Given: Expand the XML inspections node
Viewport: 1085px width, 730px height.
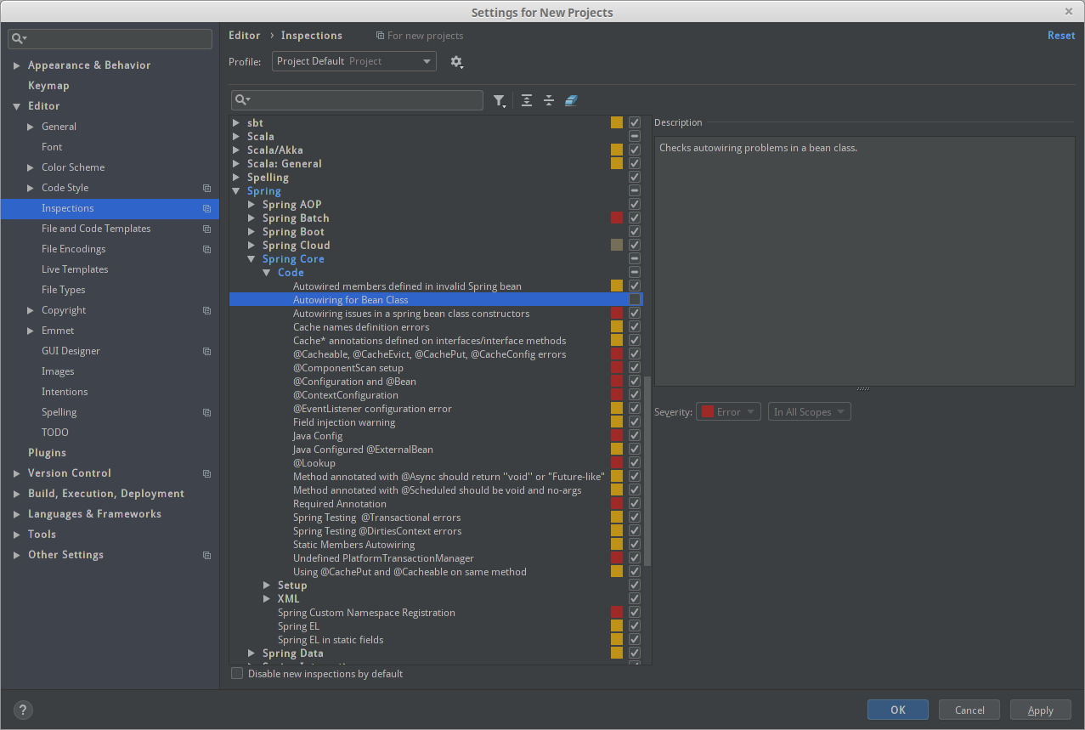Looking at the screenshot, I should pos(267,599).
